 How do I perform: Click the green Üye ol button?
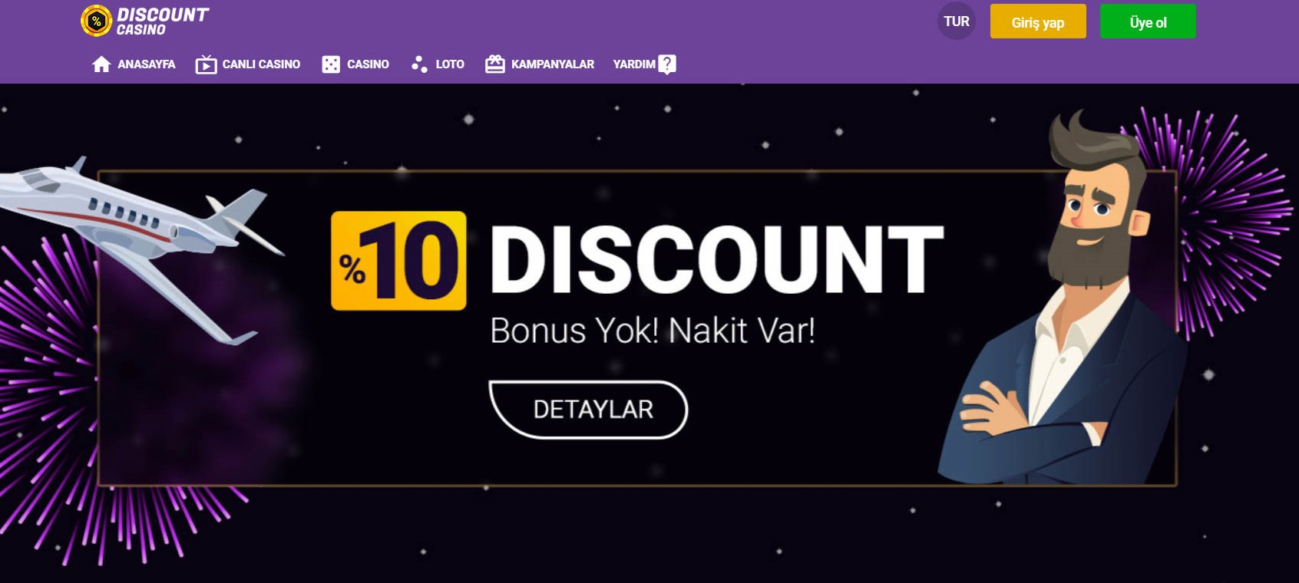pos(1148,21)
